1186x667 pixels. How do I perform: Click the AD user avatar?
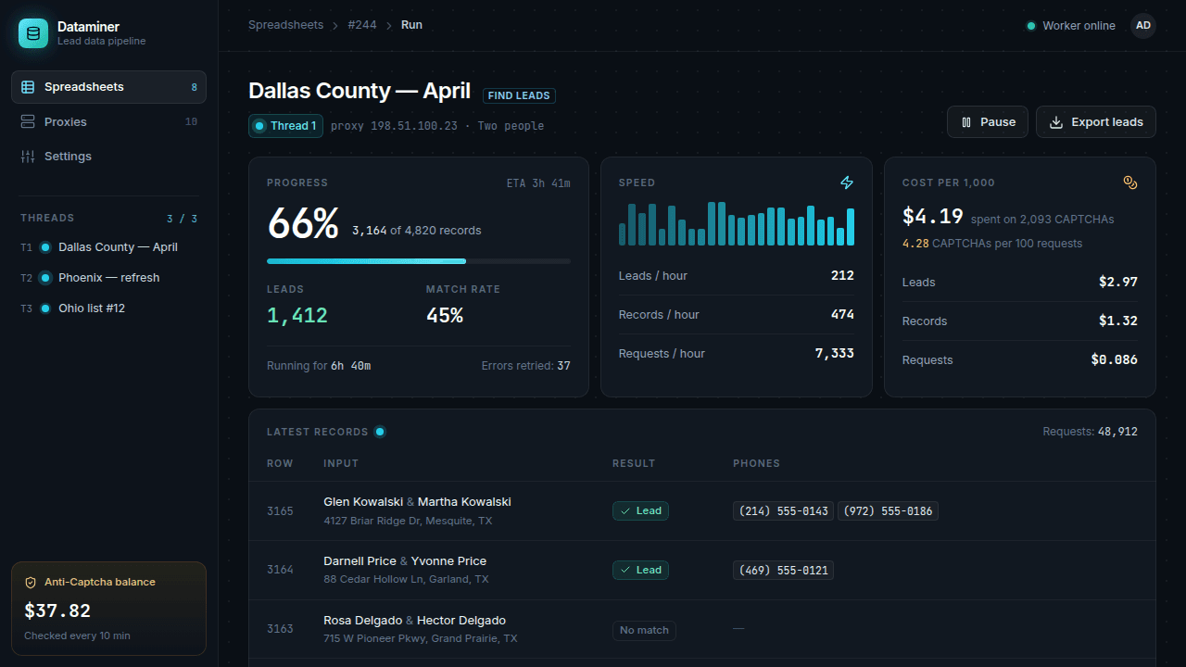click(x=1143, y=26)
